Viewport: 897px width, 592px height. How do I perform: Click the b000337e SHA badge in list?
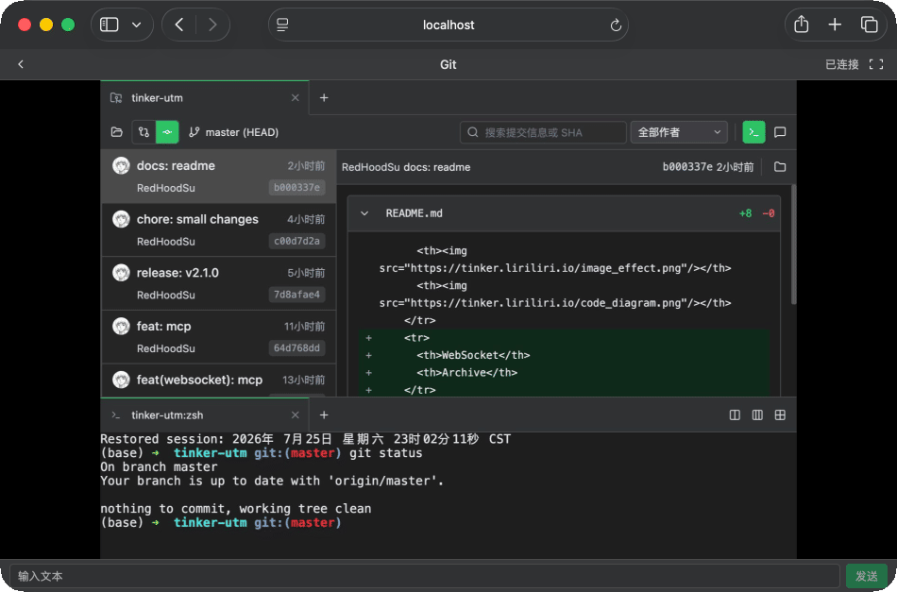point(296,188)
